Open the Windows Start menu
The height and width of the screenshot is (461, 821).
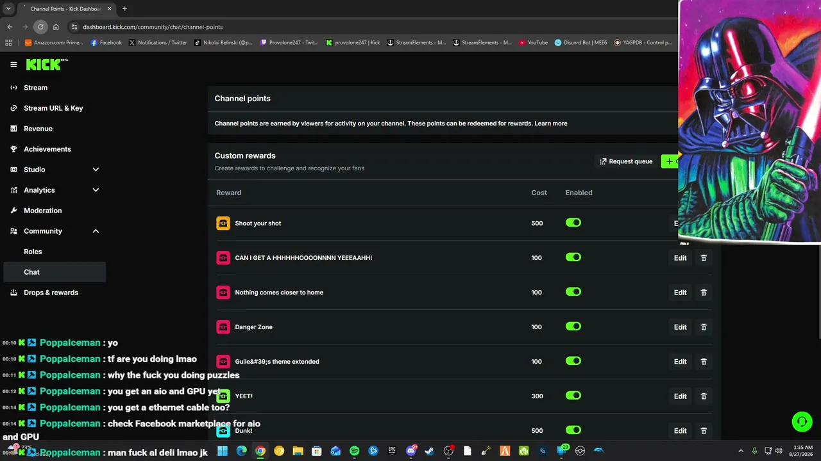pyautogui.click(x=223, y=451)
